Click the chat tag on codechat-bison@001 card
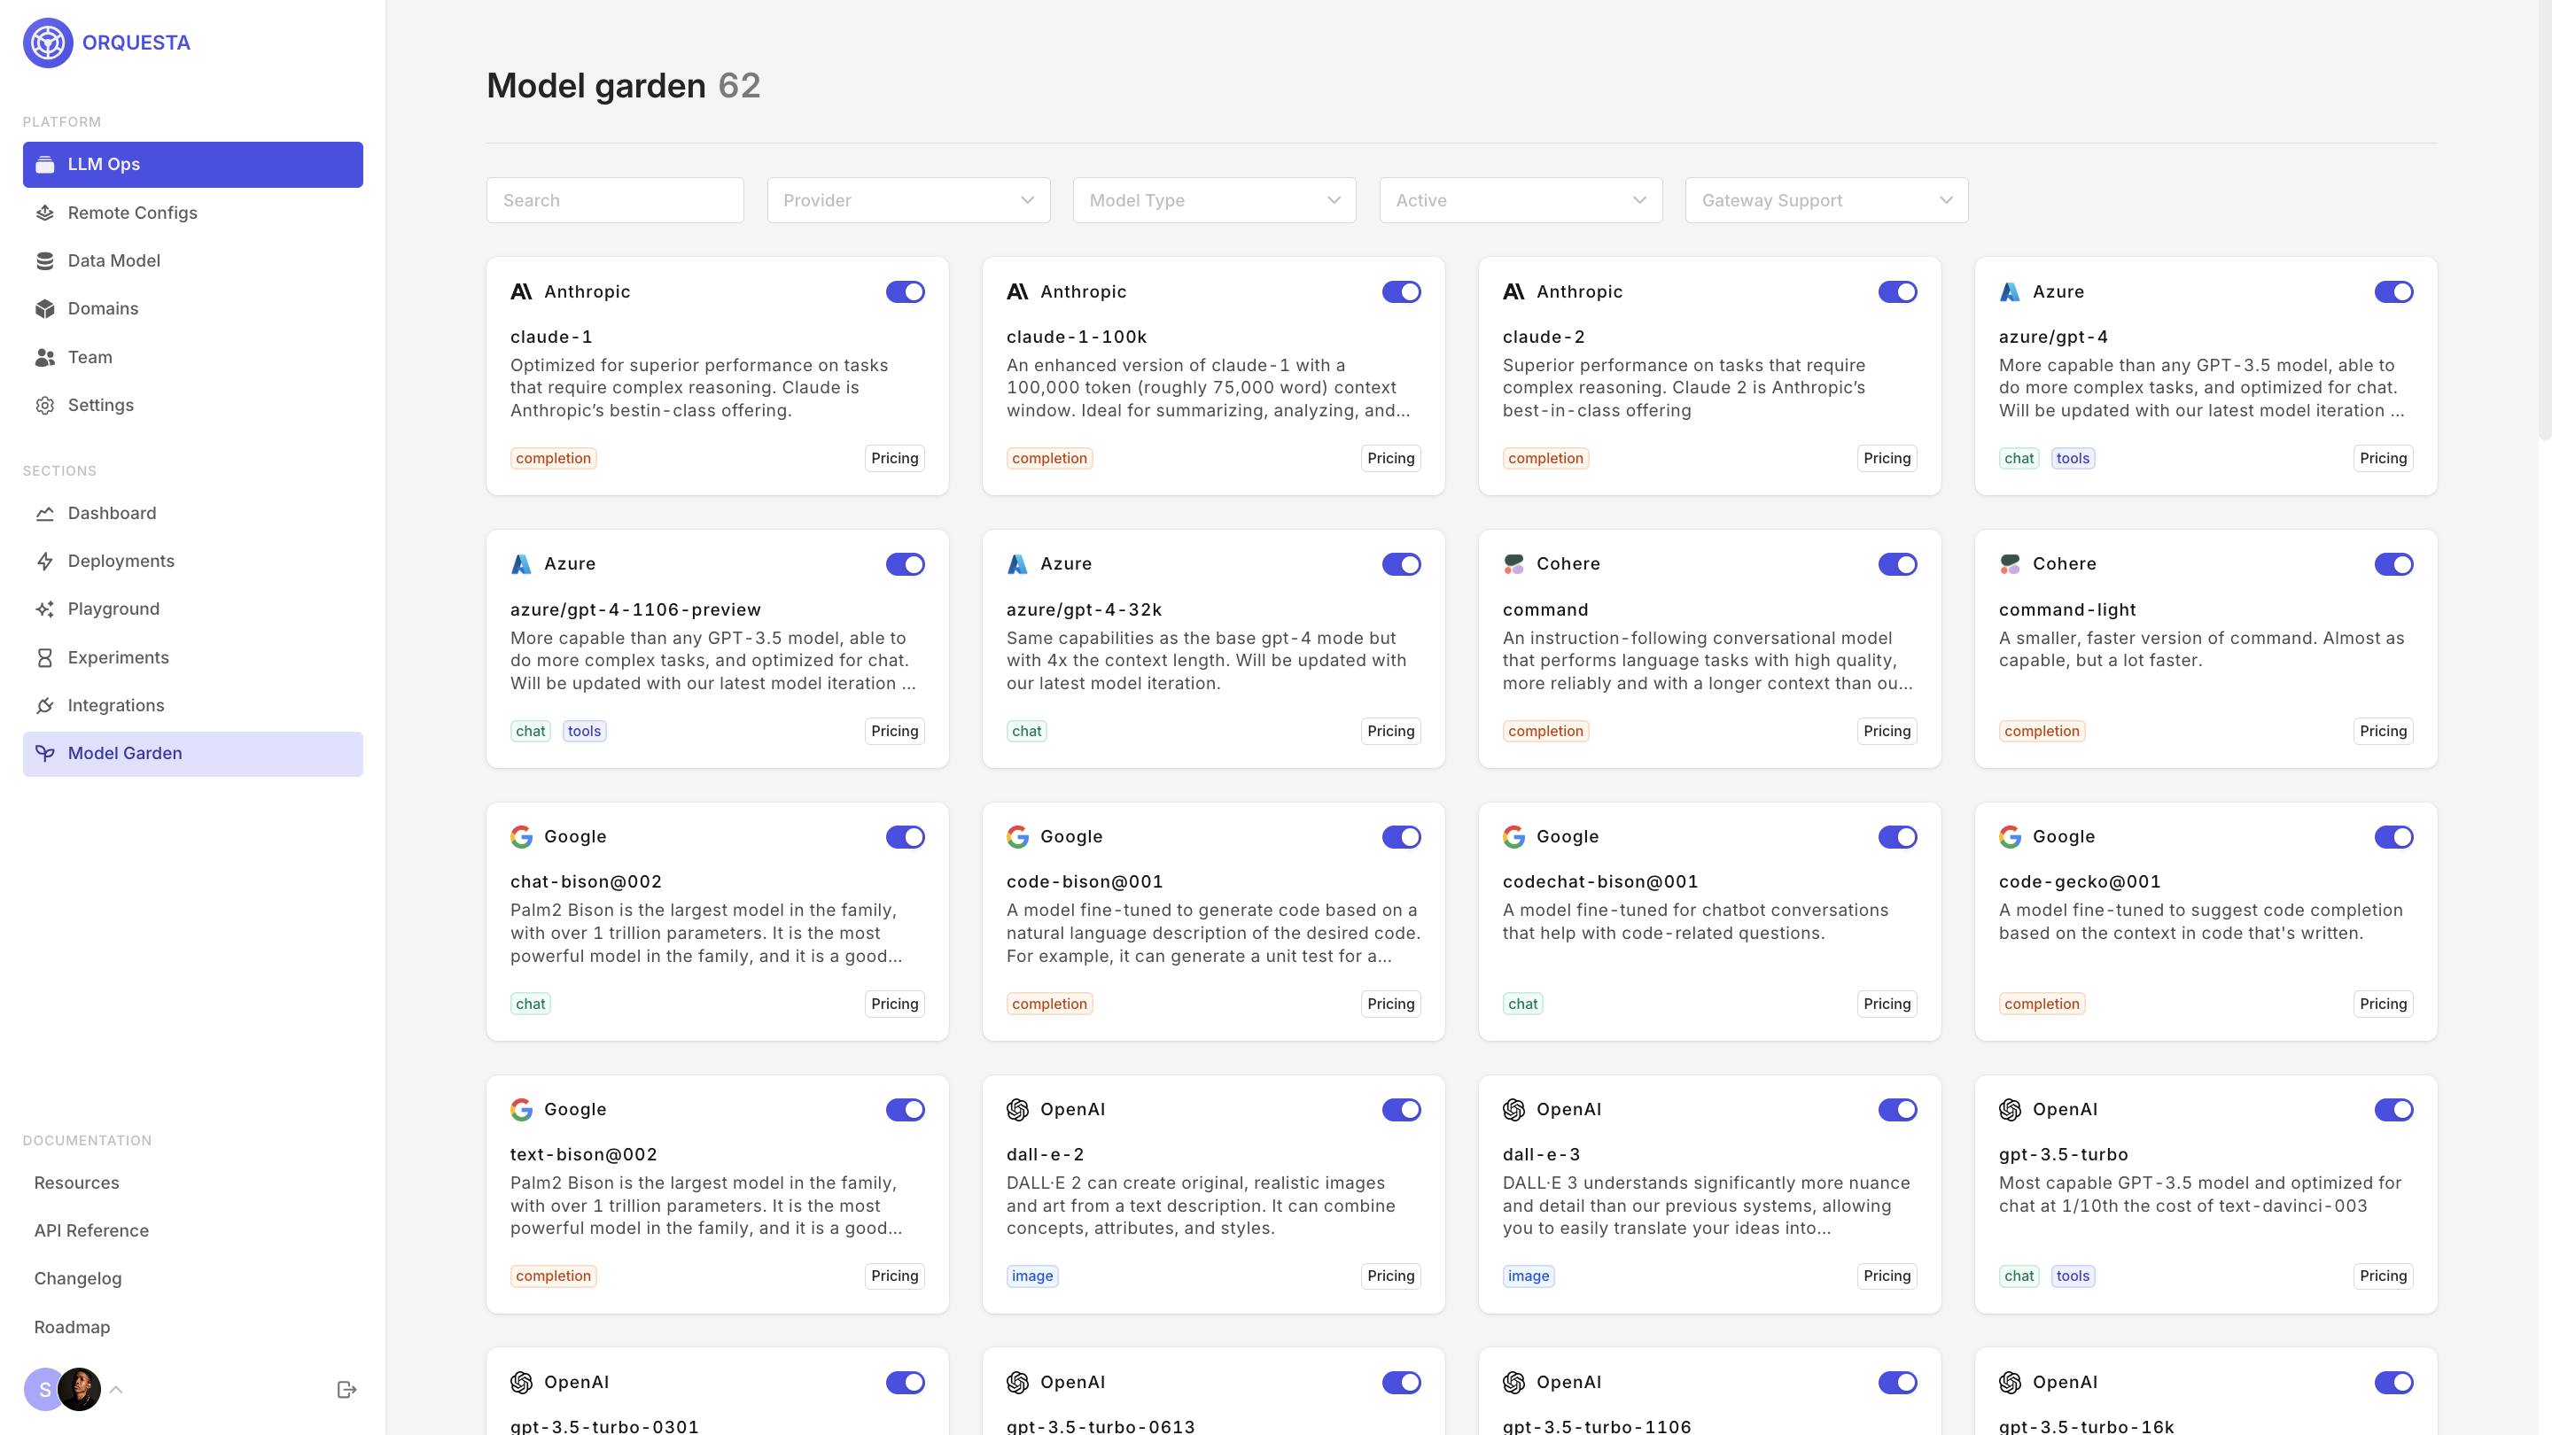 click(x=1521, y=1004)
